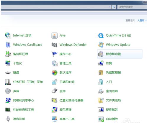The height and width of the screenshot is (123, 147).
Task: Open the 文件夹选项 folder icon
Action: 101,100
